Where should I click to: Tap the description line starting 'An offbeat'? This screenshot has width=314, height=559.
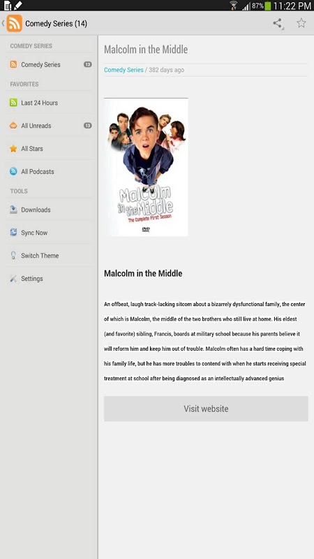pos(204,305)
